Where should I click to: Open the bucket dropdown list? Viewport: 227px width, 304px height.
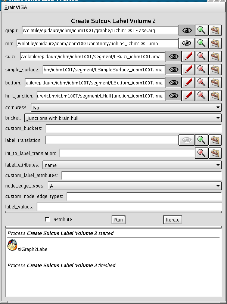pos(122,118)
